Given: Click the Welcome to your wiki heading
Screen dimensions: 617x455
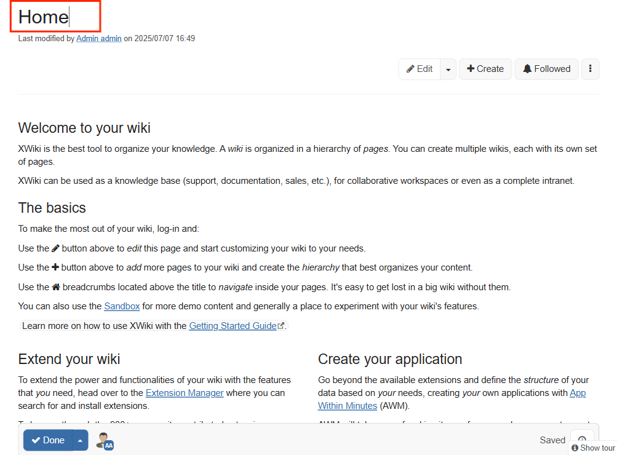Looking at the screenshot, I should (x=84, y=128).
